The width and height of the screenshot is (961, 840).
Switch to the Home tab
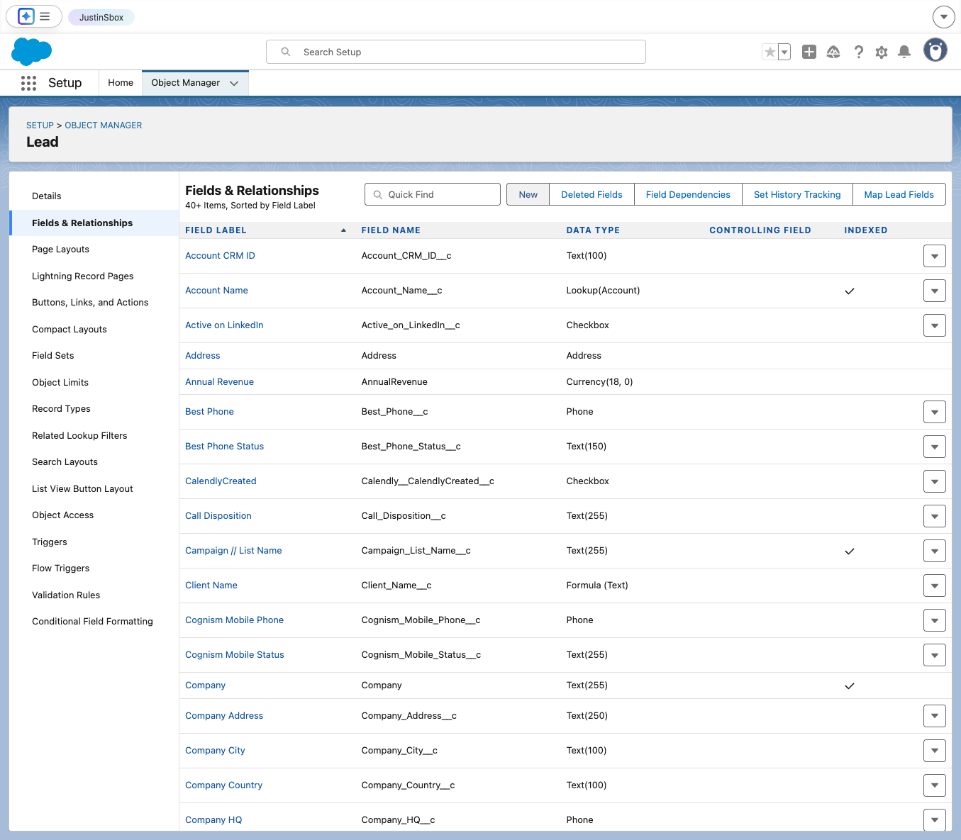point(121,83)
